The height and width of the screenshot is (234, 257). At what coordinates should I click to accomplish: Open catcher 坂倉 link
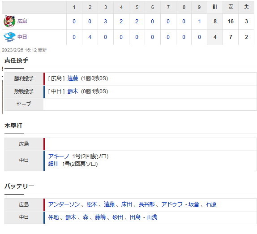[x=194, y=204]
